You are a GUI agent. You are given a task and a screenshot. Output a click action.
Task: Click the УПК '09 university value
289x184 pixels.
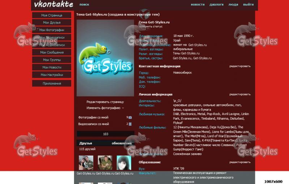click(x=178, y=168)
